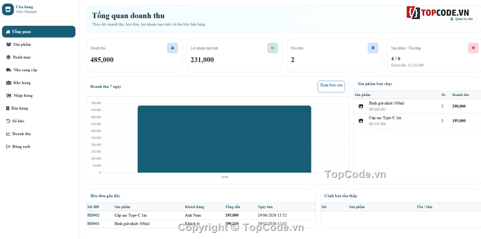
Task: Click the logout icon for Đăng xuất
Action: (x=8, y=147)
